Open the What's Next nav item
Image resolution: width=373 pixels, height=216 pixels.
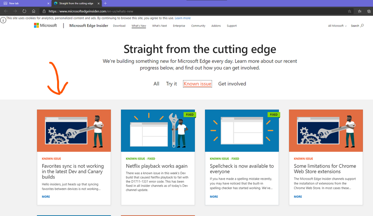(x=159, y=26)
